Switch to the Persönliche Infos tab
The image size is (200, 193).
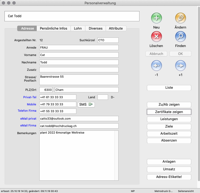[53, 29]
